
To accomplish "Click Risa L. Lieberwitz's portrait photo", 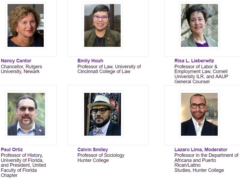I will [x=200, y=25].
